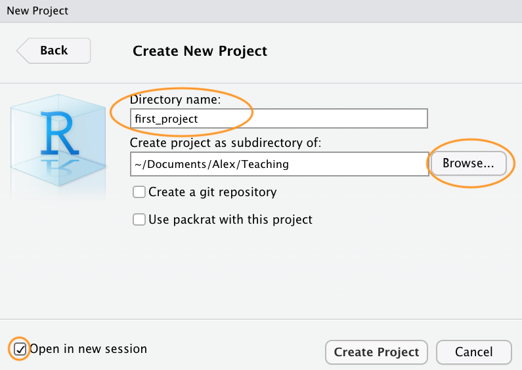Viewport: 522px width, 370px height.
Task: Click the 'Create a git repository' label text
Action: coord(212,192)
